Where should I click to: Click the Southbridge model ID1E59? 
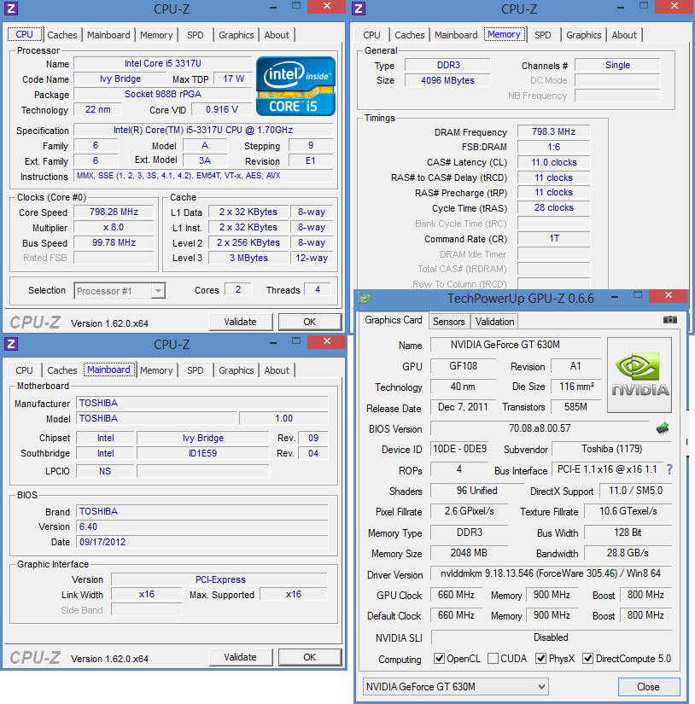202,453
